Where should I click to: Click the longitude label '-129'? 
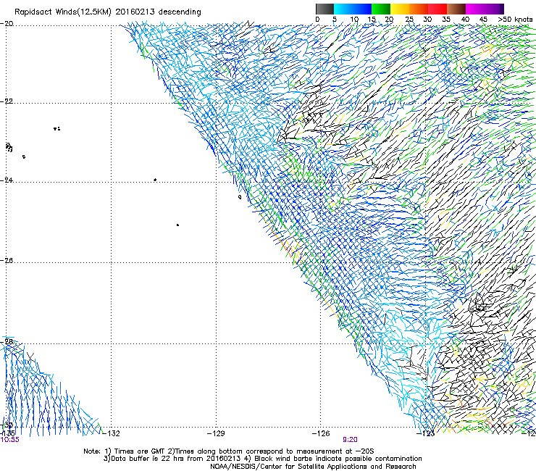216,433
